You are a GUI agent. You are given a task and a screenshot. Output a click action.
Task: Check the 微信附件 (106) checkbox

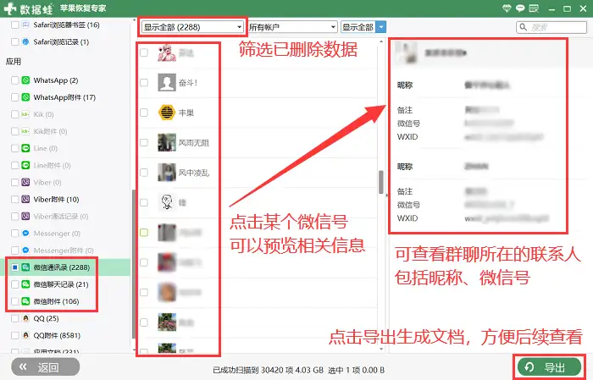[x=14, y=301]
